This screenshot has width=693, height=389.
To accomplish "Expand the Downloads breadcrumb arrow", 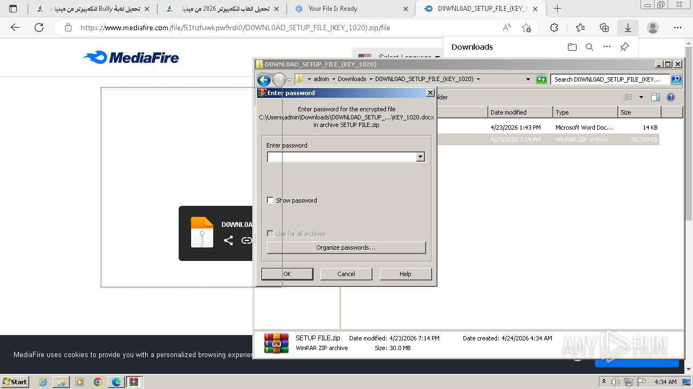I will [370, 79].
